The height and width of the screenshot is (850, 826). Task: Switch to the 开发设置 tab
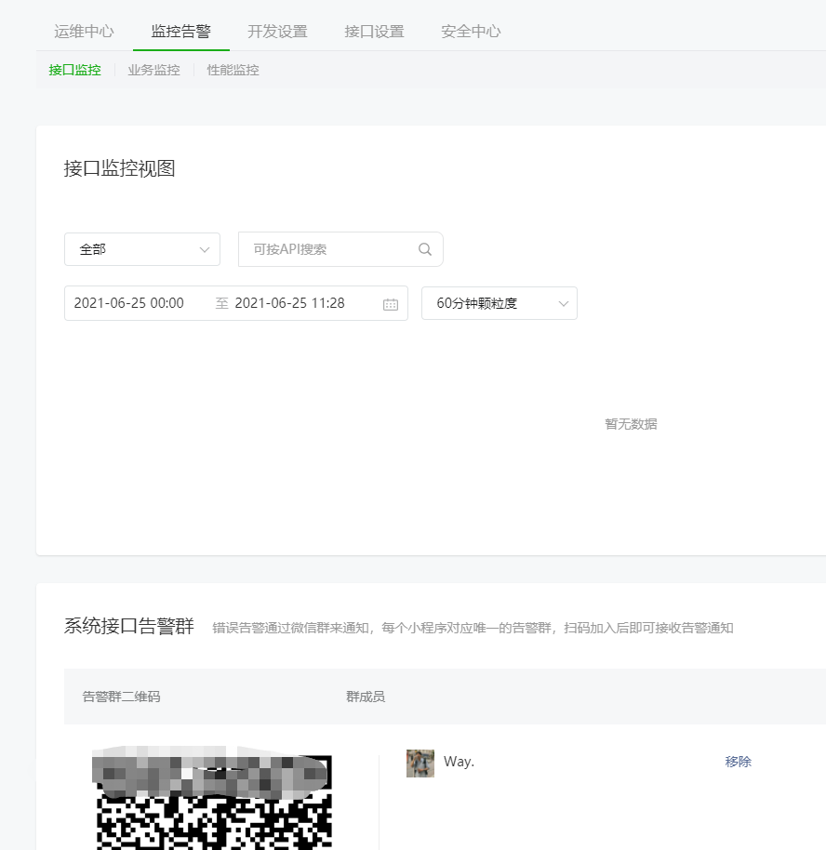pyautogui.click(x=277, y=32)
